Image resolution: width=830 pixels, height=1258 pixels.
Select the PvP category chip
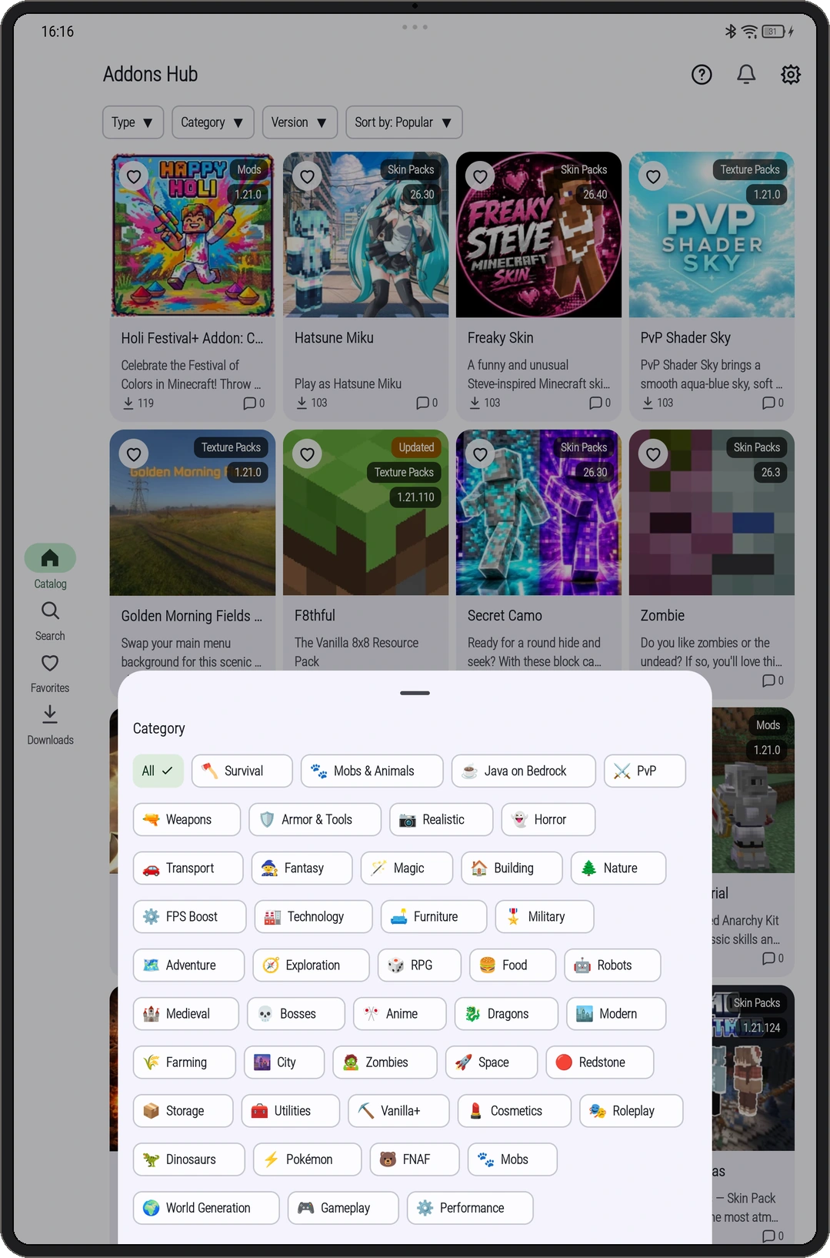(645, 771)
